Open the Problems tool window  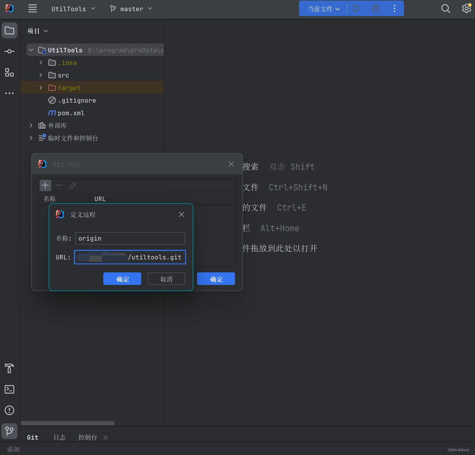coord(9,410)
